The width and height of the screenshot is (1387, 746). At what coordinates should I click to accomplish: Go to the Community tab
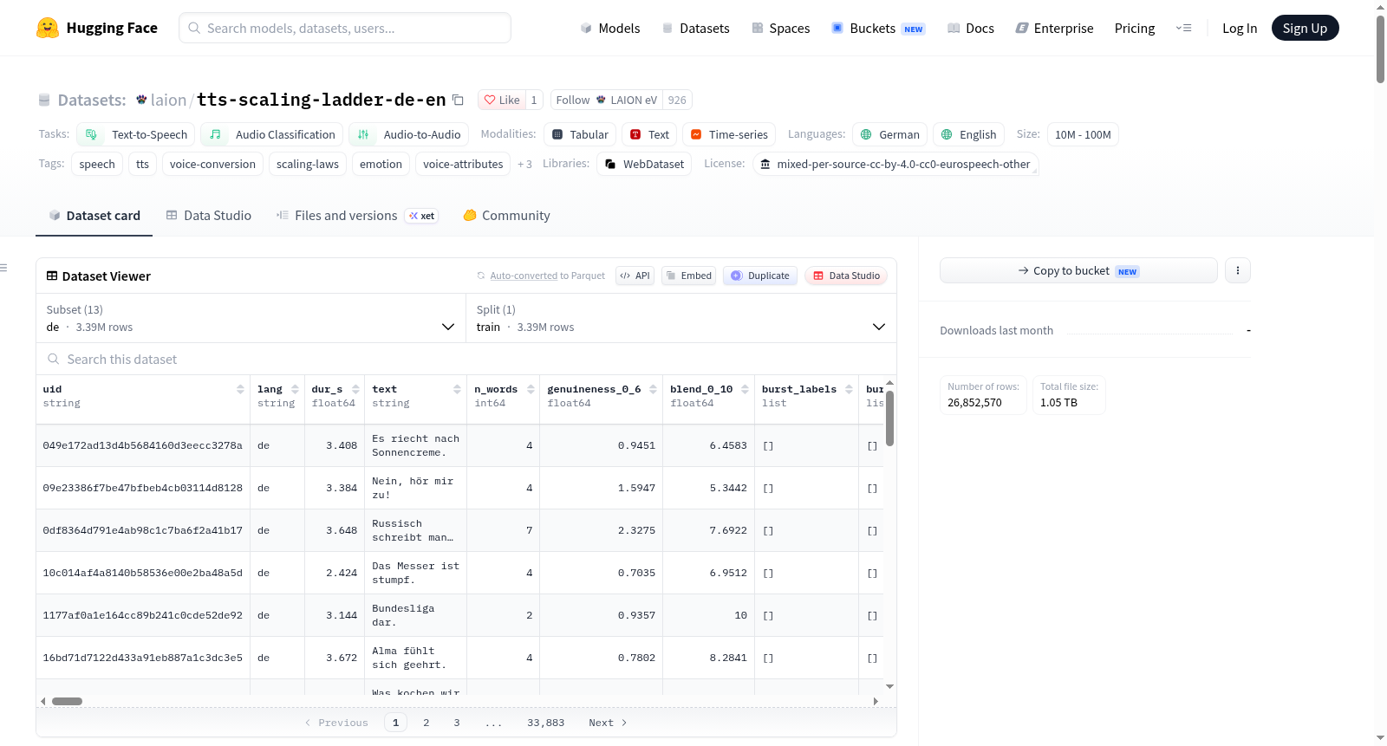pyautogui.click(x=506, y=216)
